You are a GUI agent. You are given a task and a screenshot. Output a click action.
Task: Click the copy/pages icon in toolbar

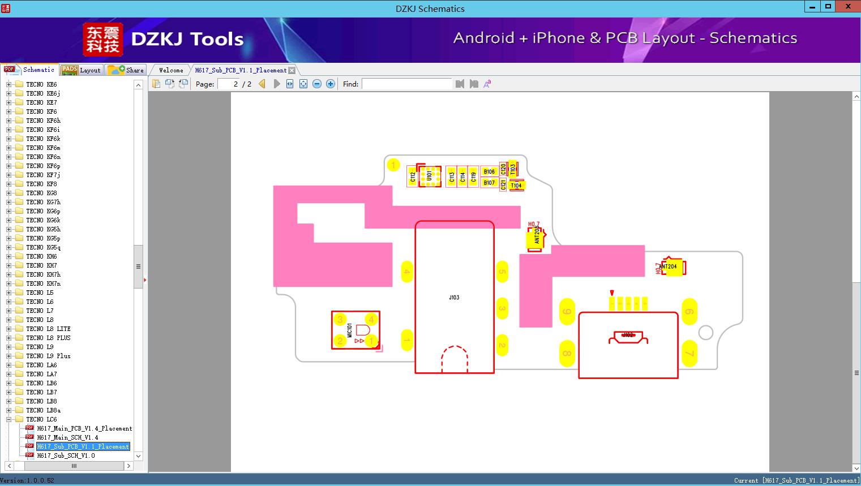point(156,84)
